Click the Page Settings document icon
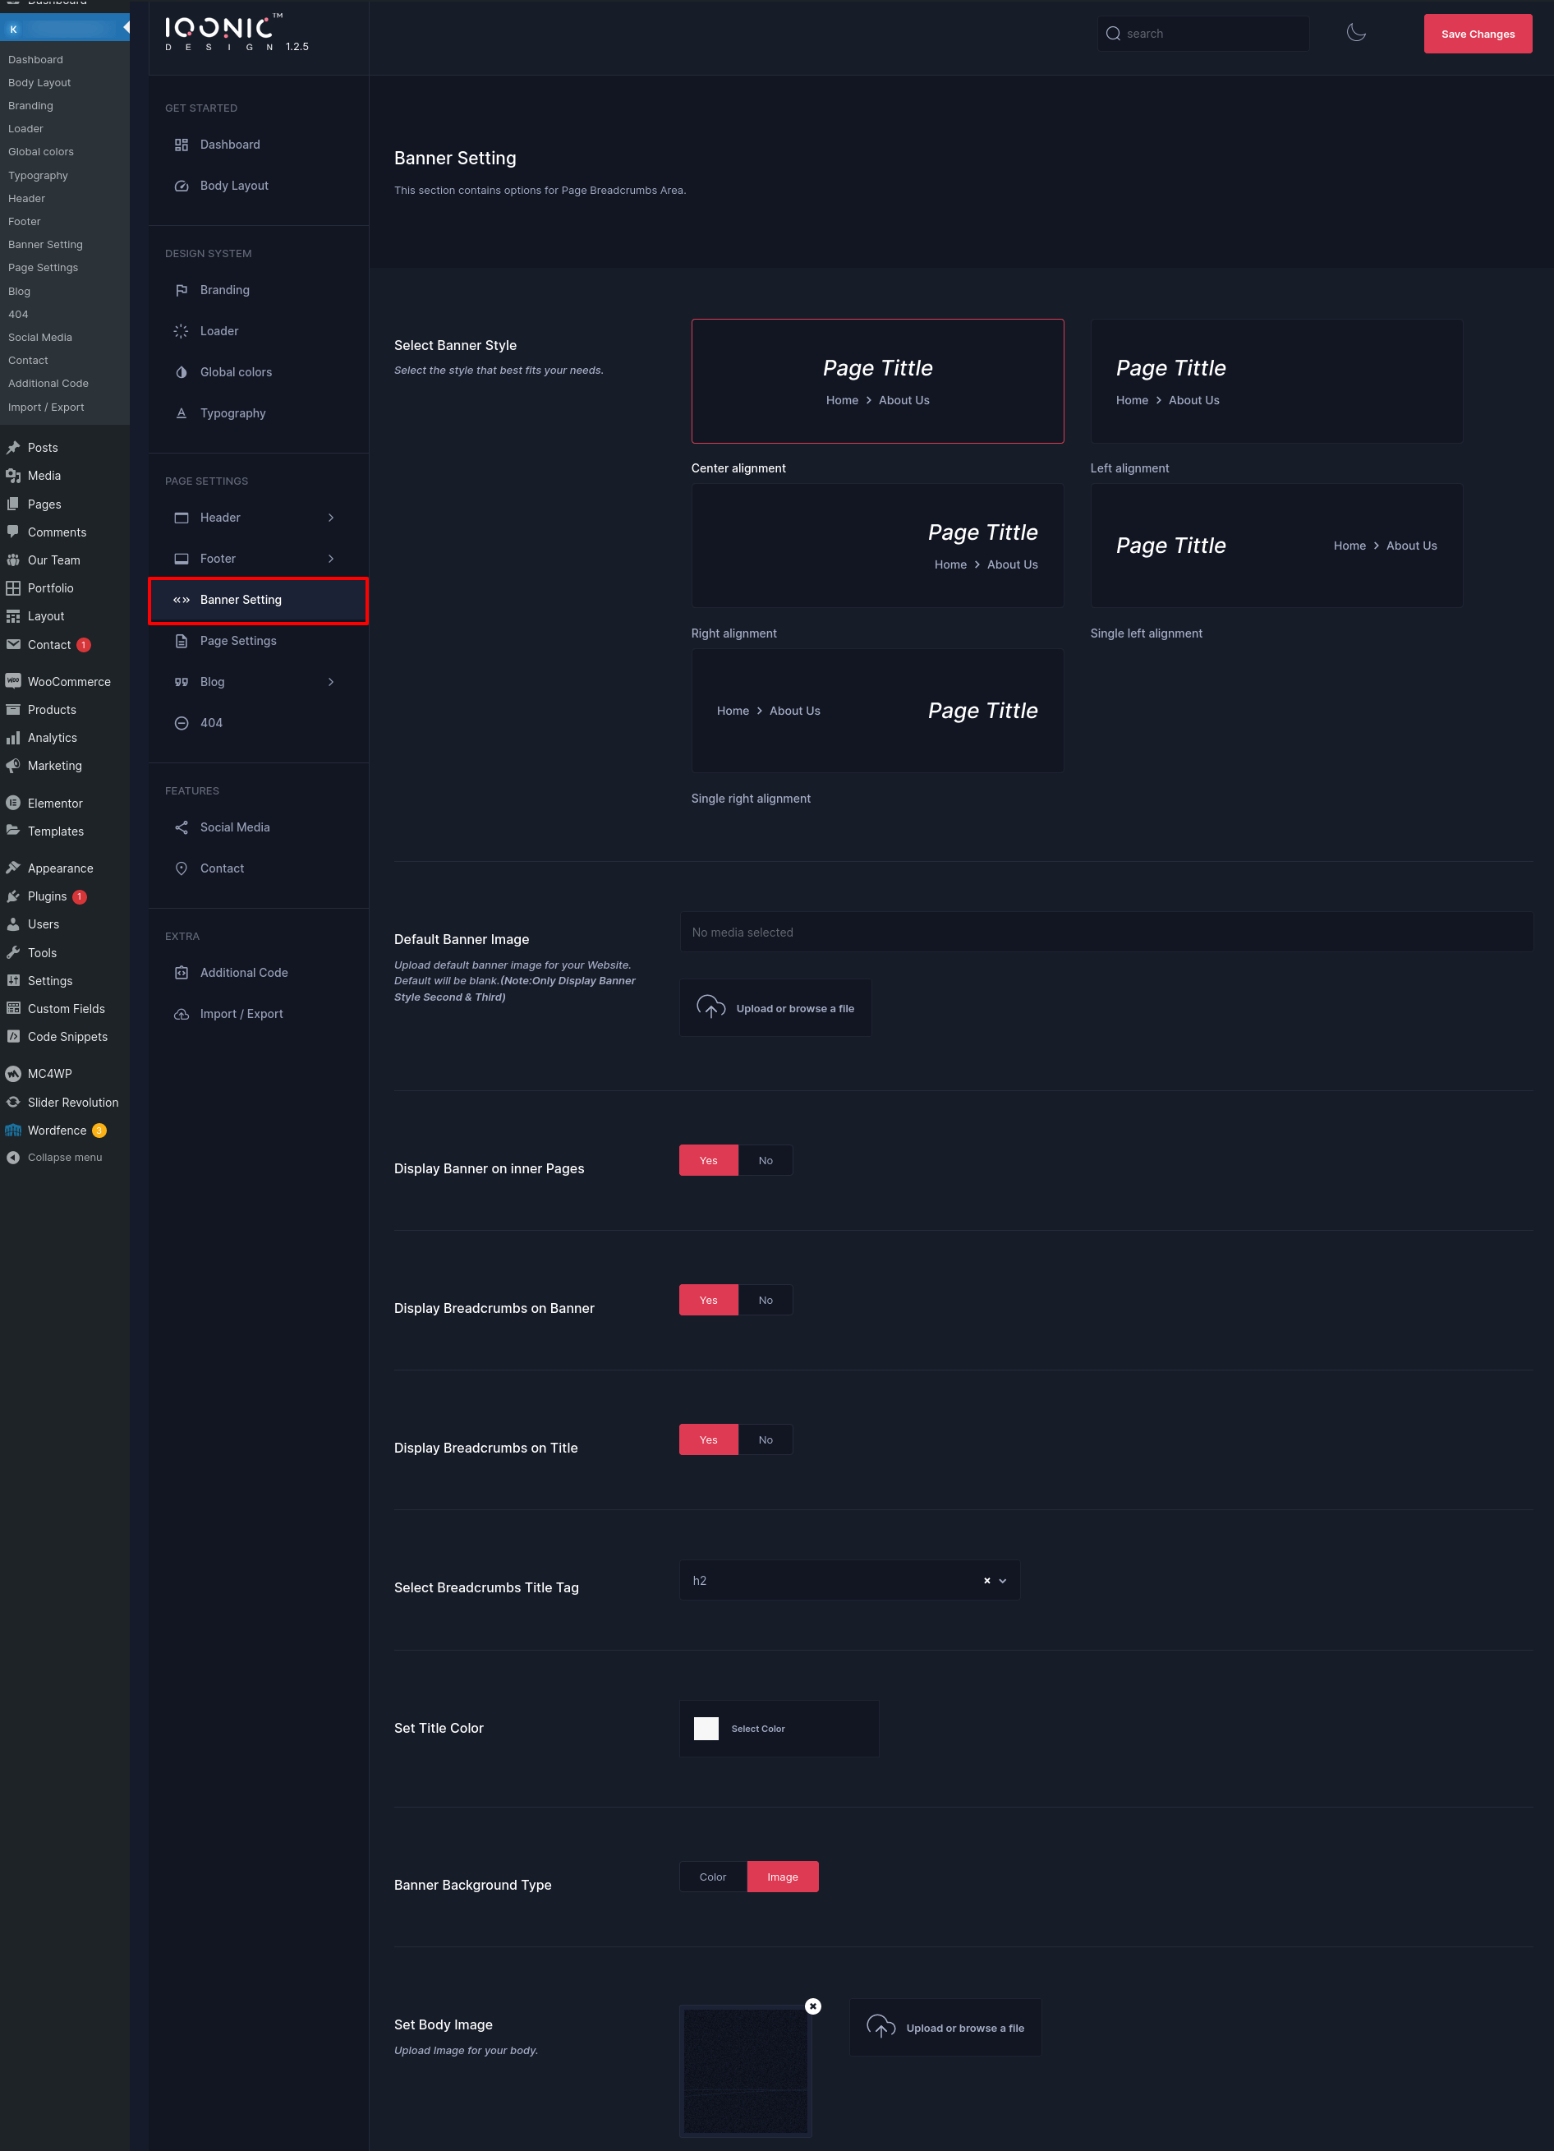1554x2151 pixels. tap(181, 641)
